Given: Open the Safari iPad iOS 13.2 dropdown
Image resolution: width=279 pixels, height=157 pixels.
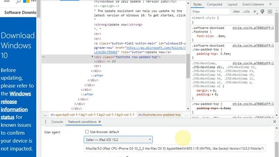Looking at the screenshot, I should click(x=118, y=140).
